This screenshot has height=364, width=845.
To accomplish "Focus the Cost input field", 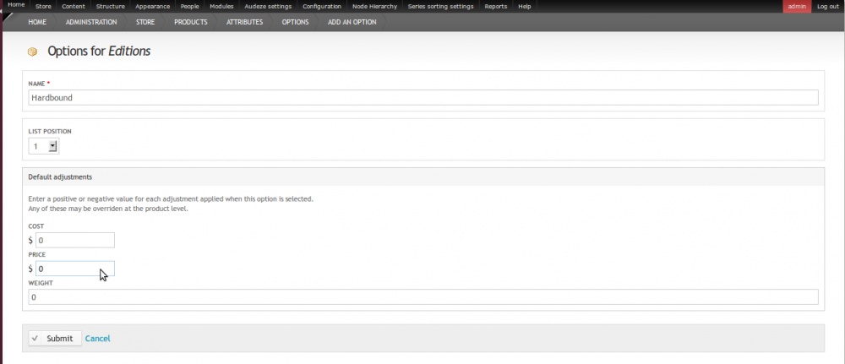I will coord(75,241).
